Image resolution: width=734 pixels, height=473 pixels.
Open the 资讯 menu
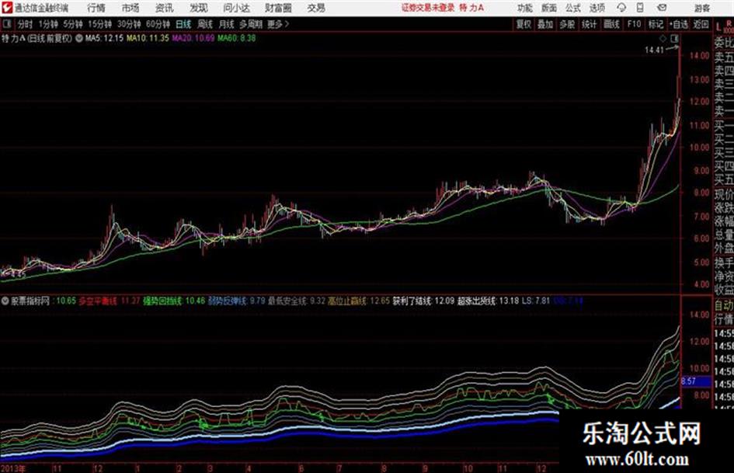165,8
